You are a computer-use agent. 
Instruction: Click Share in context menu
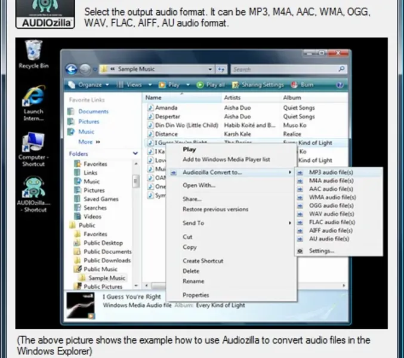[192, 199]
